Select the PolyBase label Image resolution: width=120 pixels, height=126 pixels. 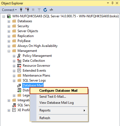(24, 41)
